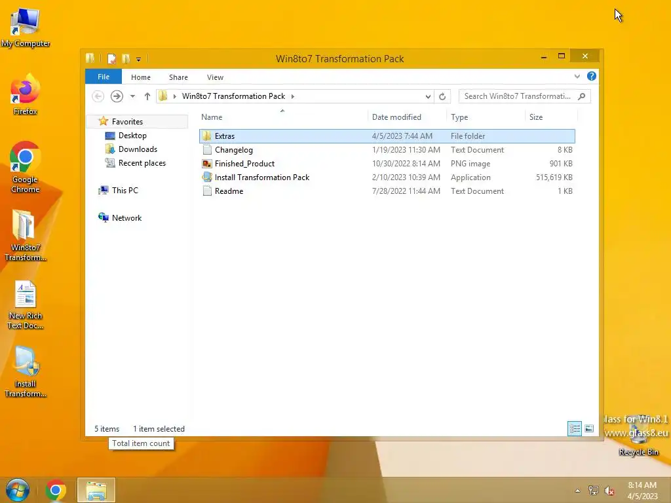
Task: Select the Extras folder row
Action: [x=387, y=136]
